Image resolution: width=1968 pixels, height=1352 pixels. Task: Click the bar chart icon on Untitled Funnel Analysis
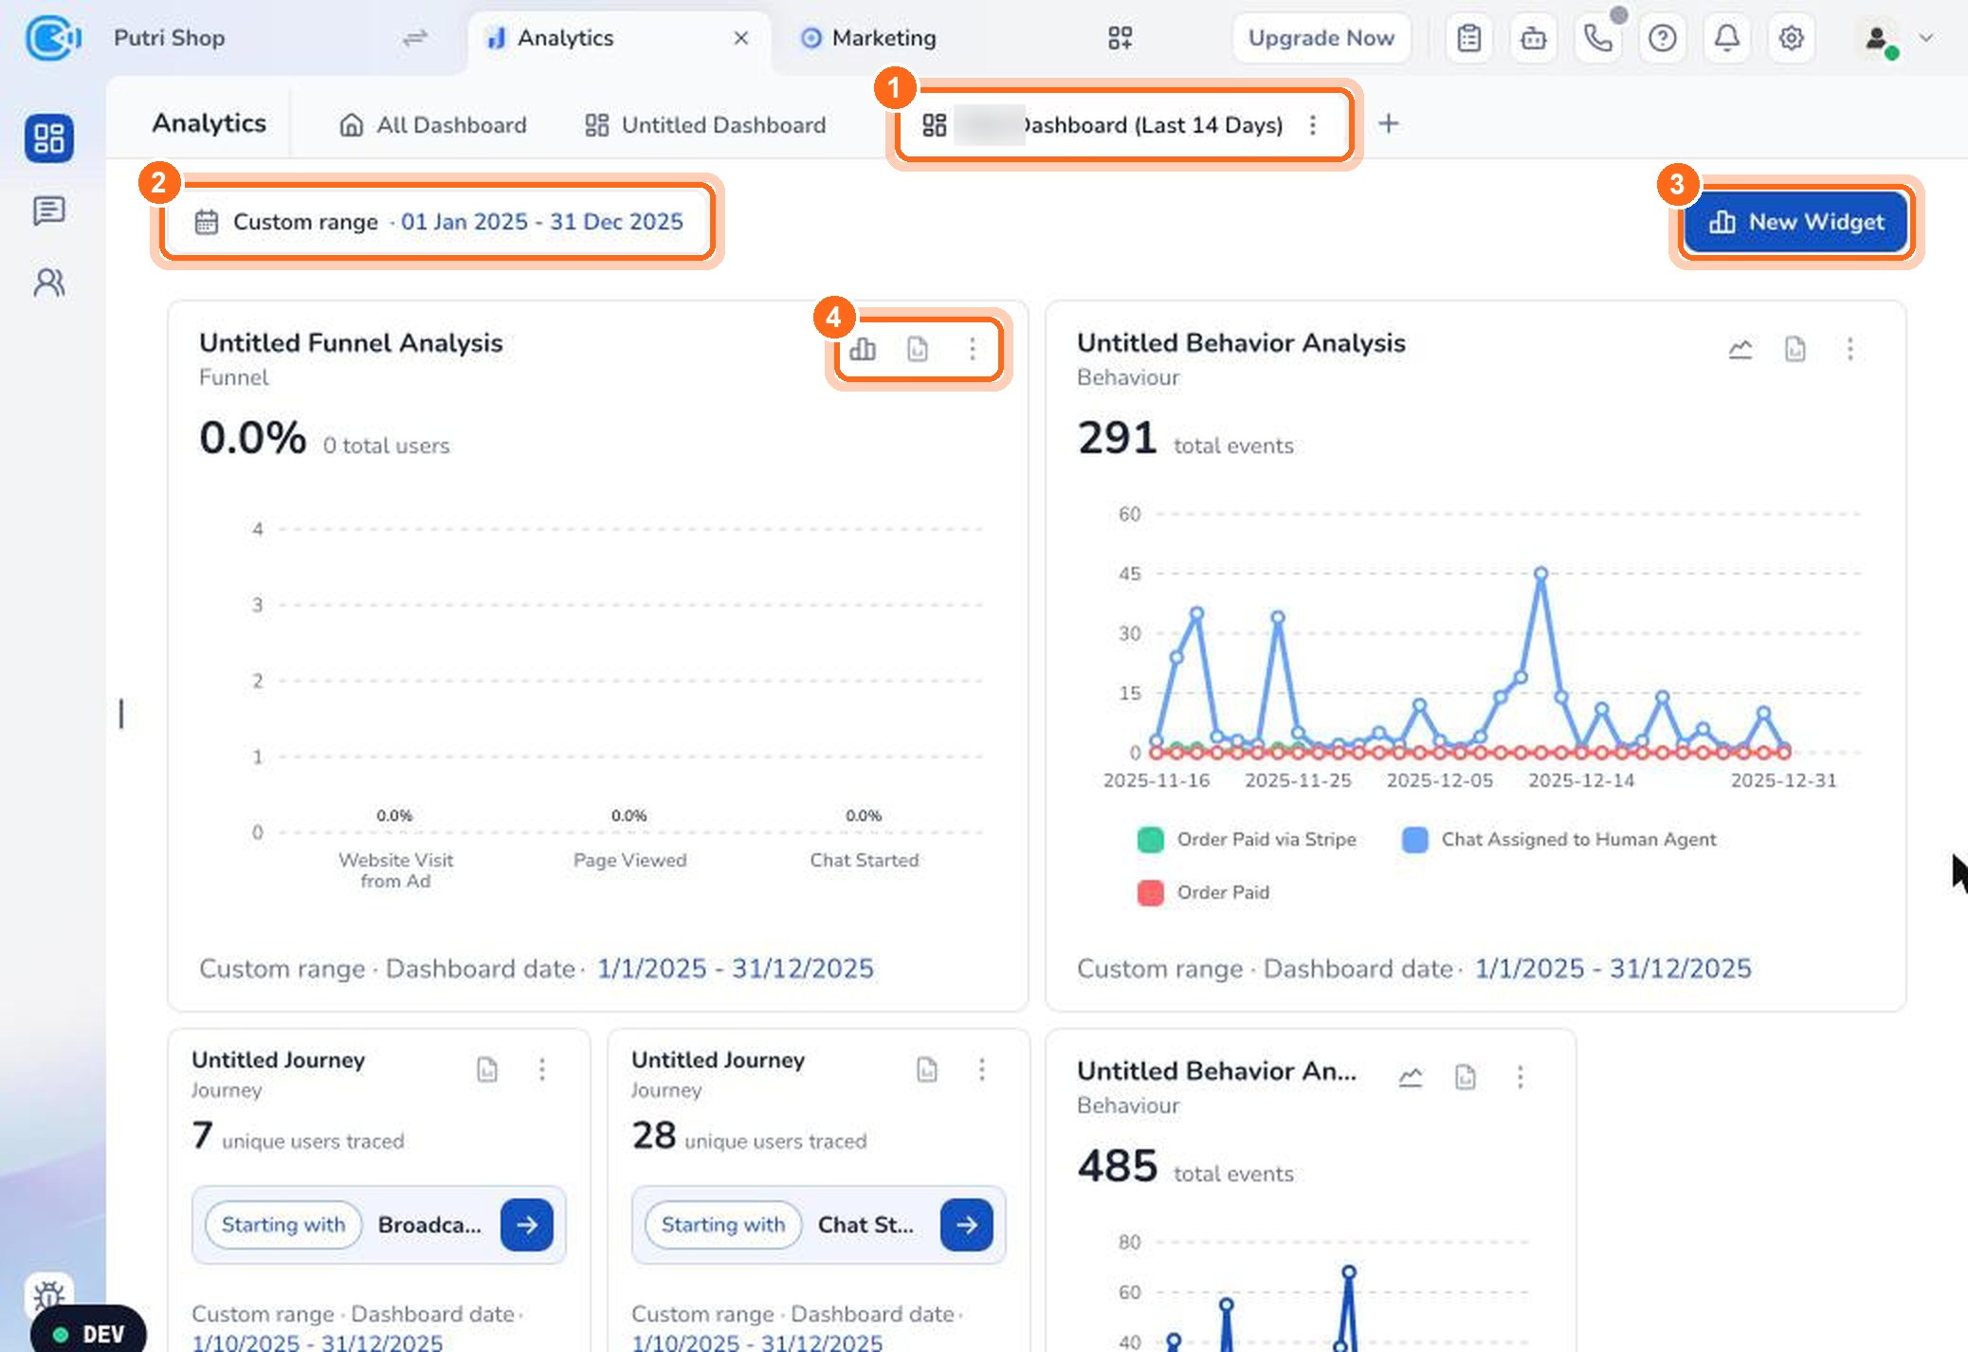click(x=863, y=349)
